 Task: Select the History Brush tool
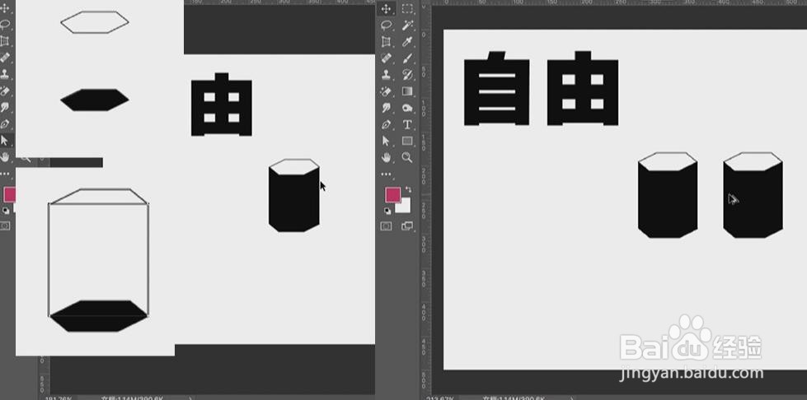407,75
